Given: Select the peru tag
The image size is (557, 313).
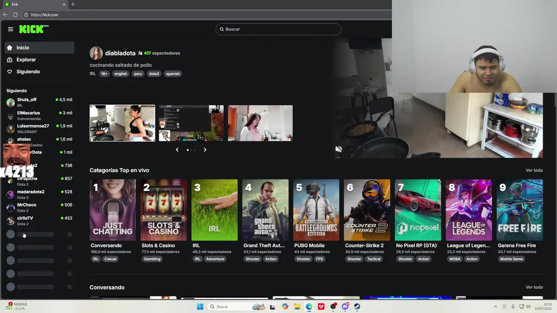Looking at the screenshot, I should pyautogui.click(x=138, y=74).
